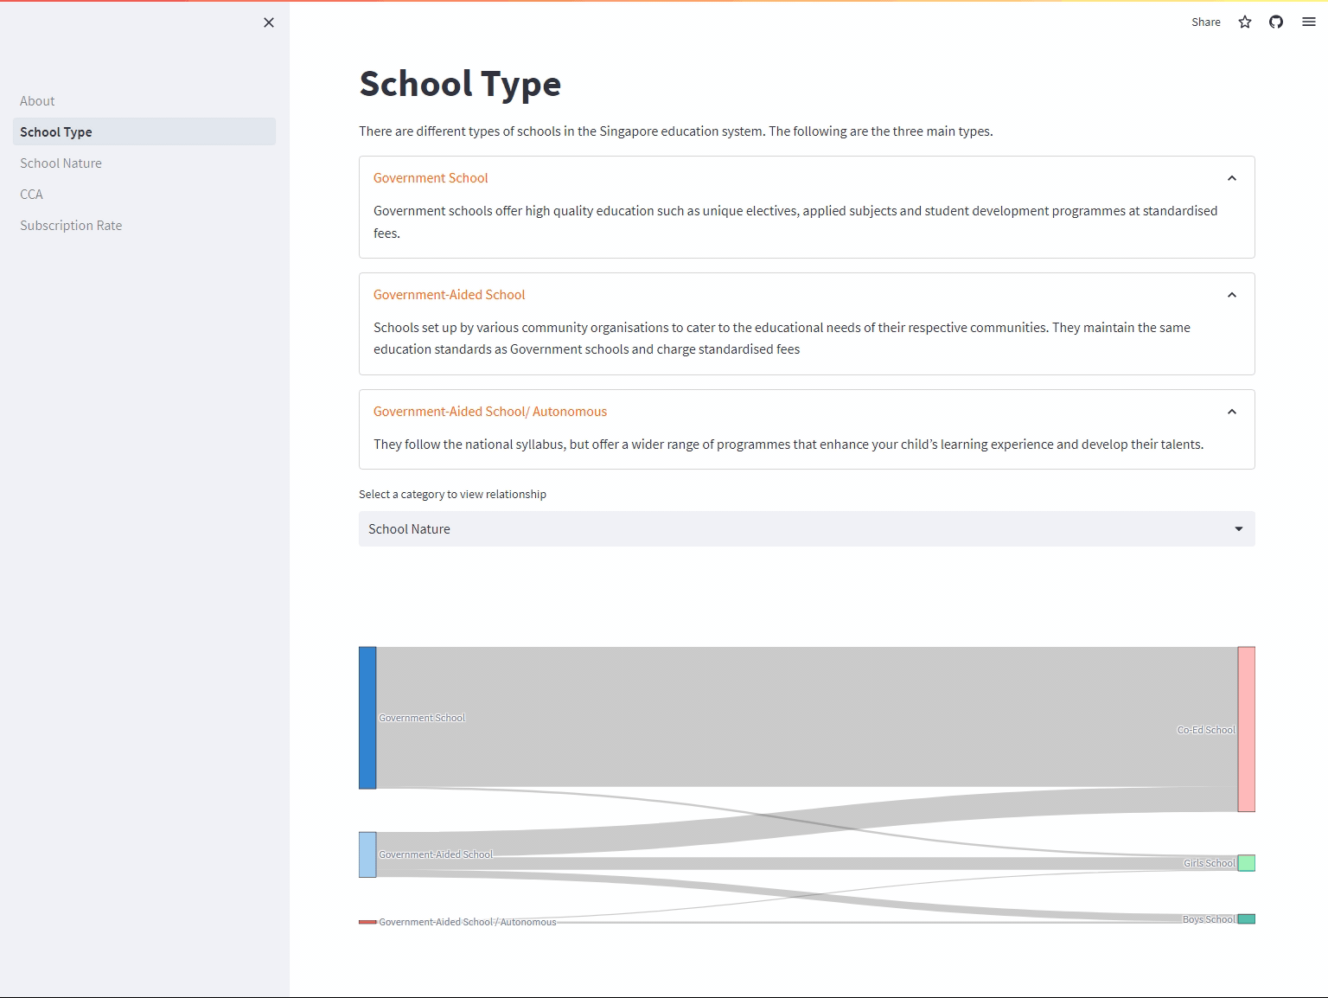The image size is (1328, 998).
Task: Open the Subscription Rate page
Action: (x=71, y=225)
